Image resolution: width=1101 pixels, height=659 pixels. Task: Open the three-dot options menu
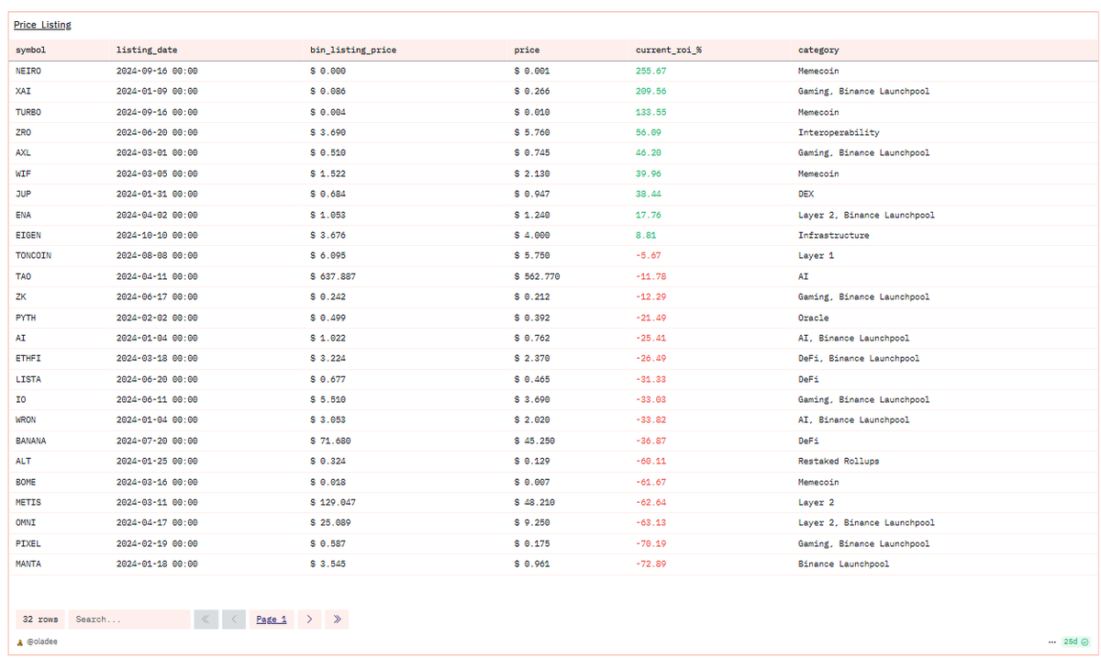coord(1051,642)
